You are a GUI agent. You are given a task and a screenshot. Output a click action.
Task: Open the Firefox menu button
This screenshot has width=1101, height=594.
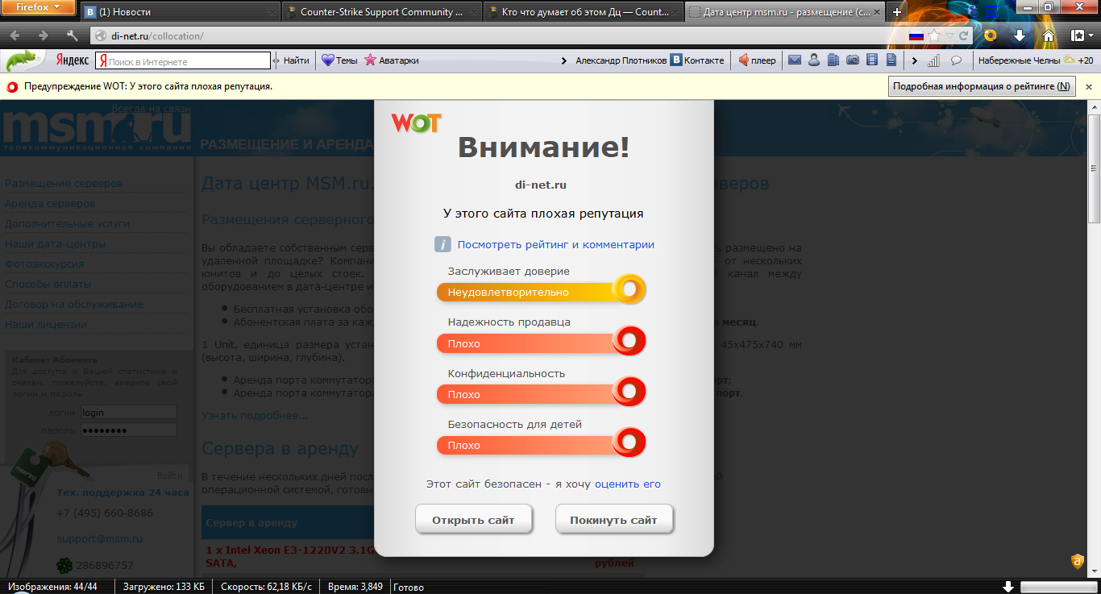click(38, 8)
